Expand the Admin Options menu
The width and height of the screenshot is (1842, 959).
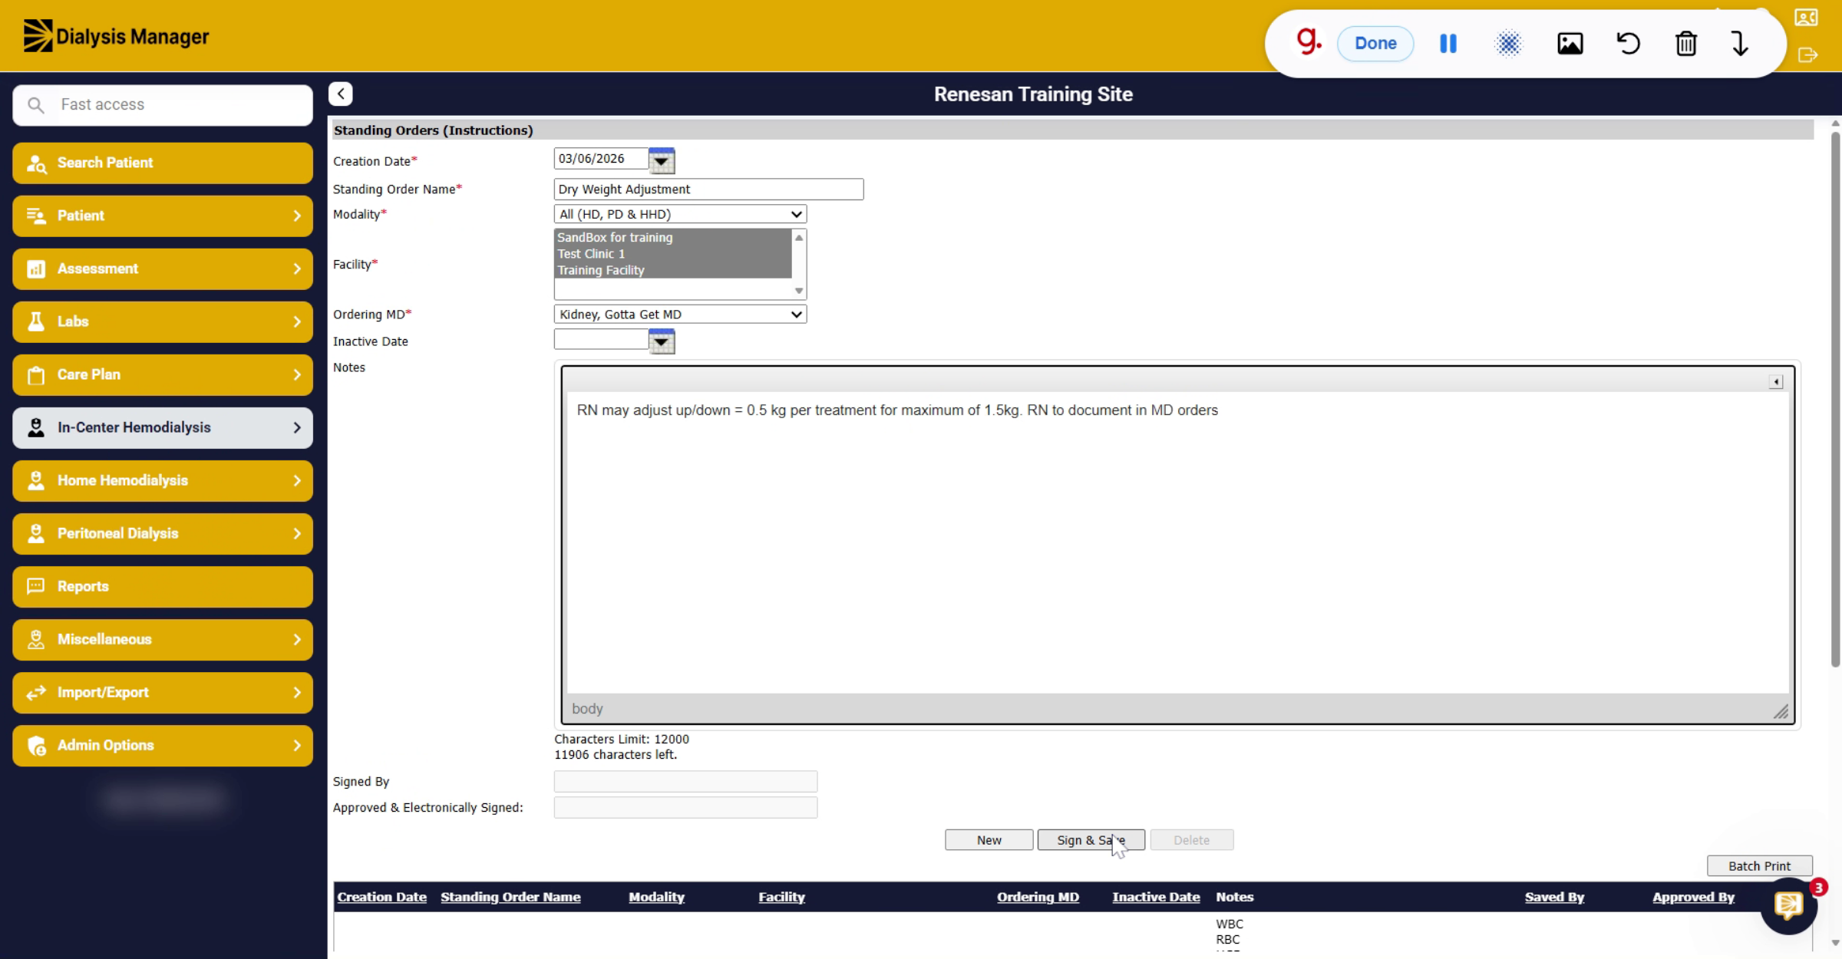(x=163, y=745)
